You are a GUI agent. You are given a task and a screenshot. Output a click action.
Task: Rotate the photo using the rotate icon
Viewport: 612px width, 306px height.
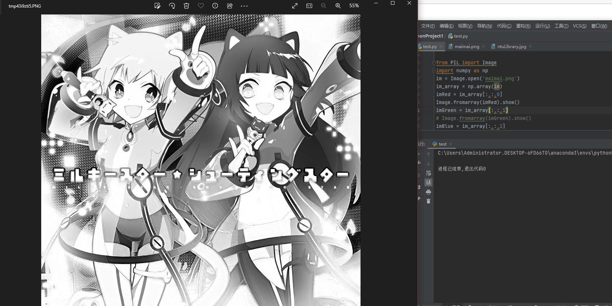tap(172, 6)
